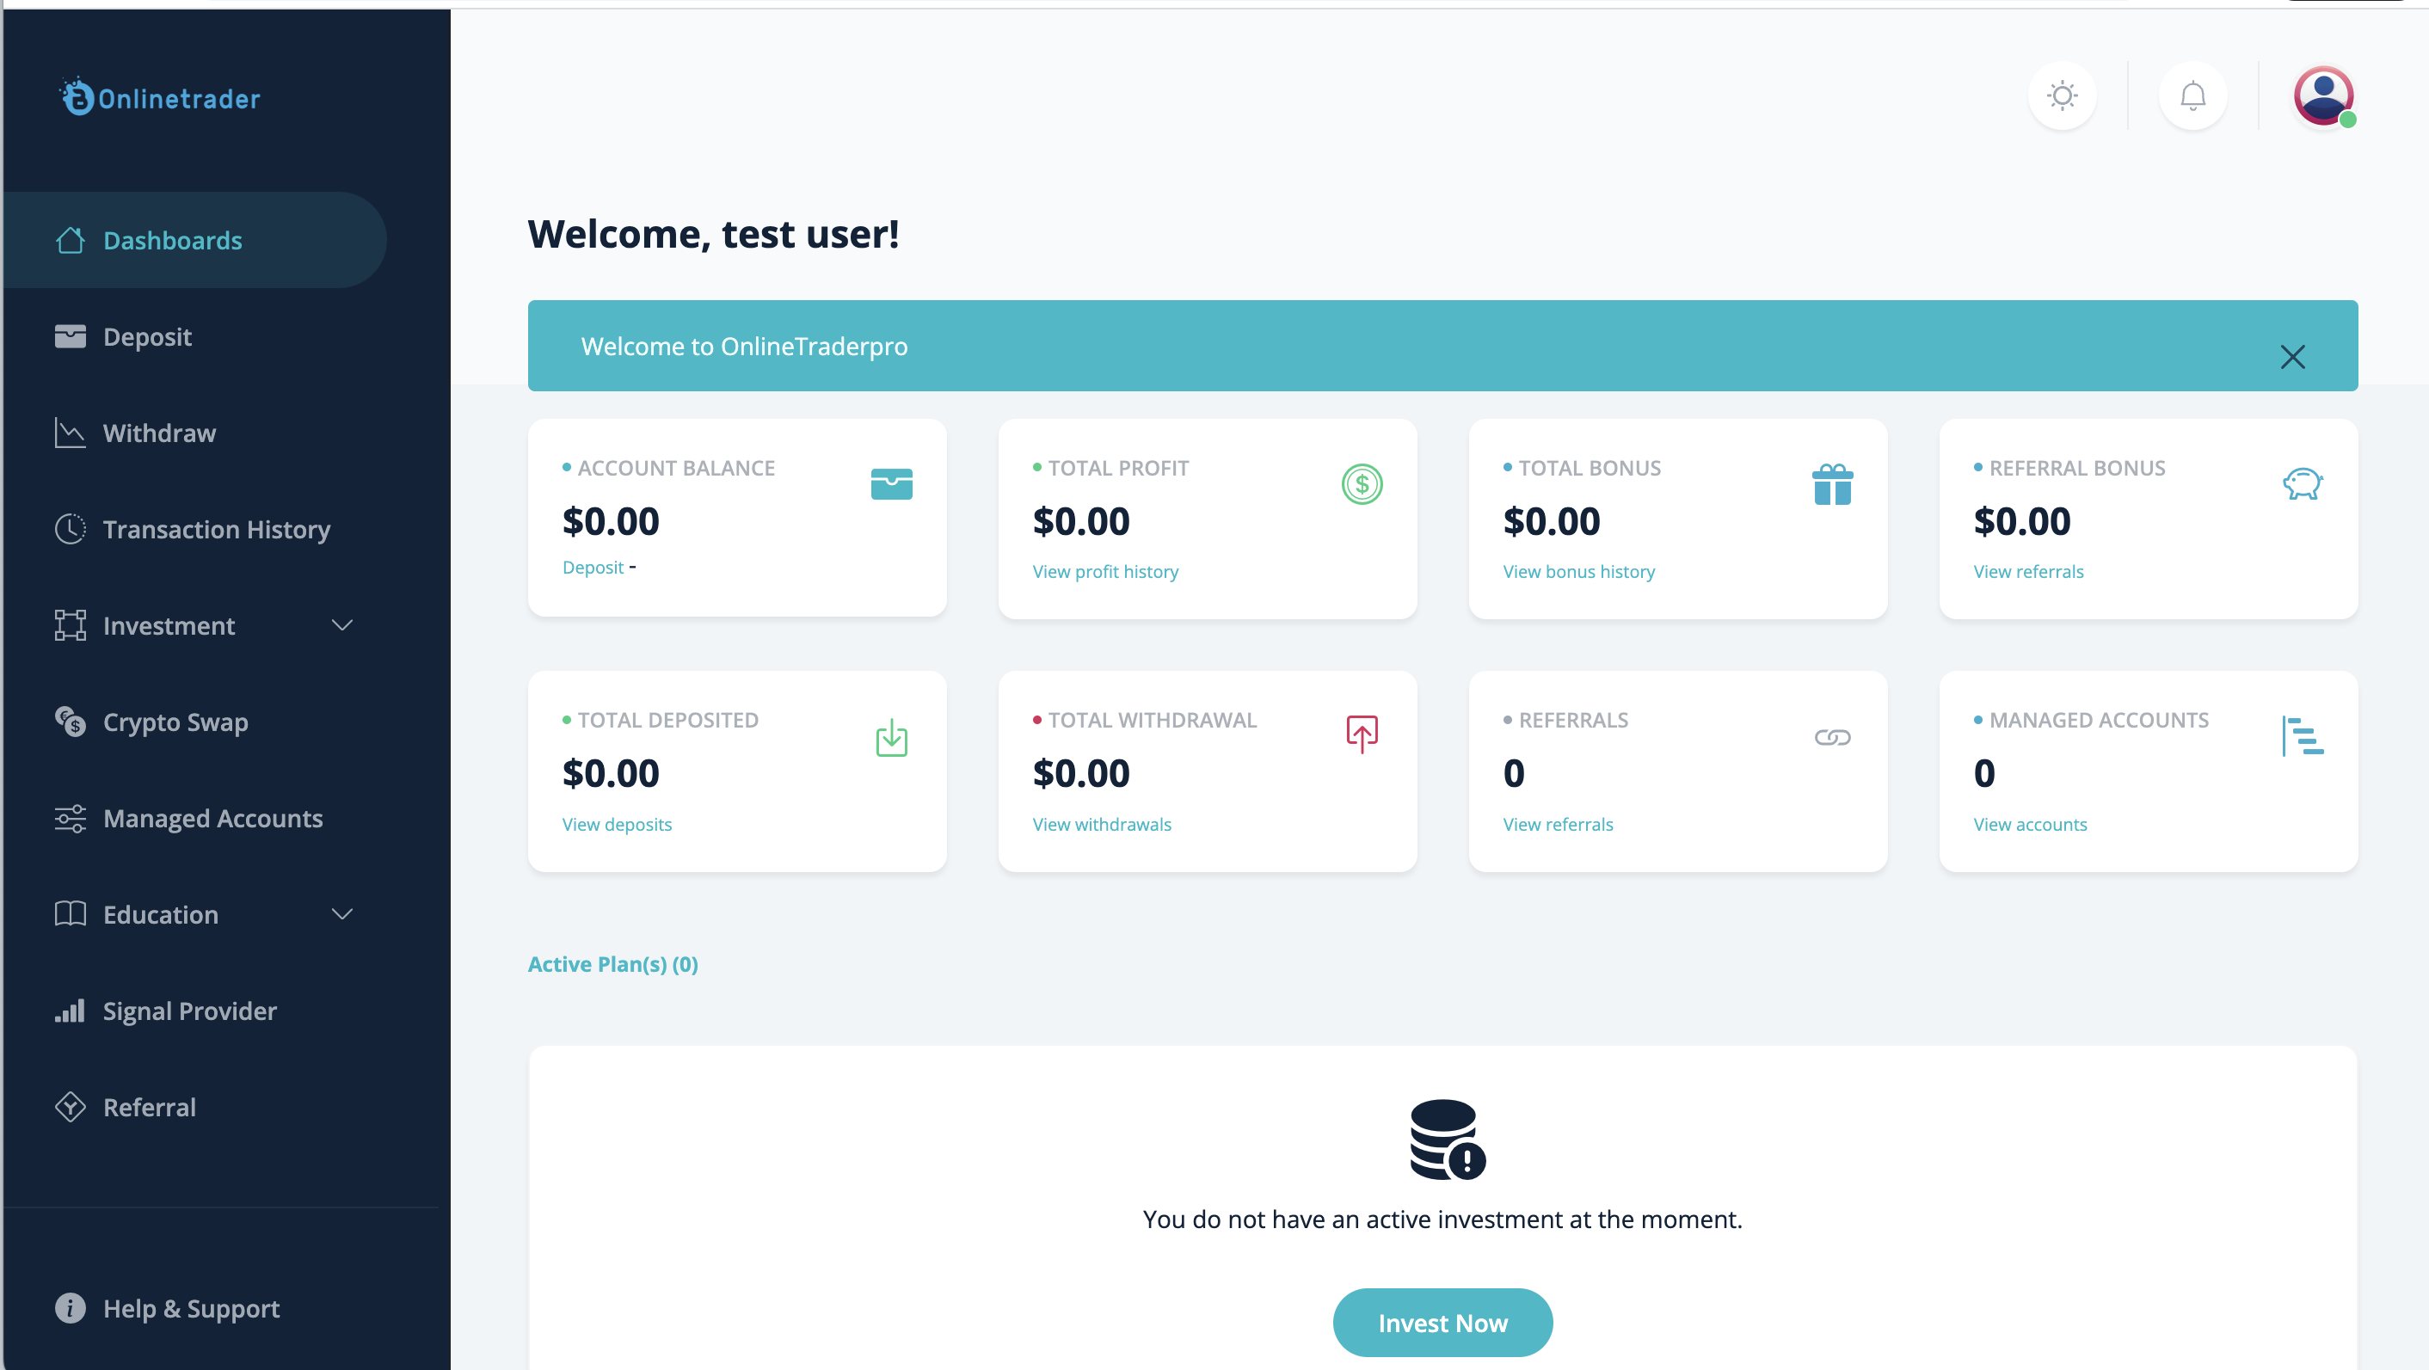Click the View referrals link
The width and height of the screenshot is (2429, 1370).
pyautogui.click(x=1559, y=823)
